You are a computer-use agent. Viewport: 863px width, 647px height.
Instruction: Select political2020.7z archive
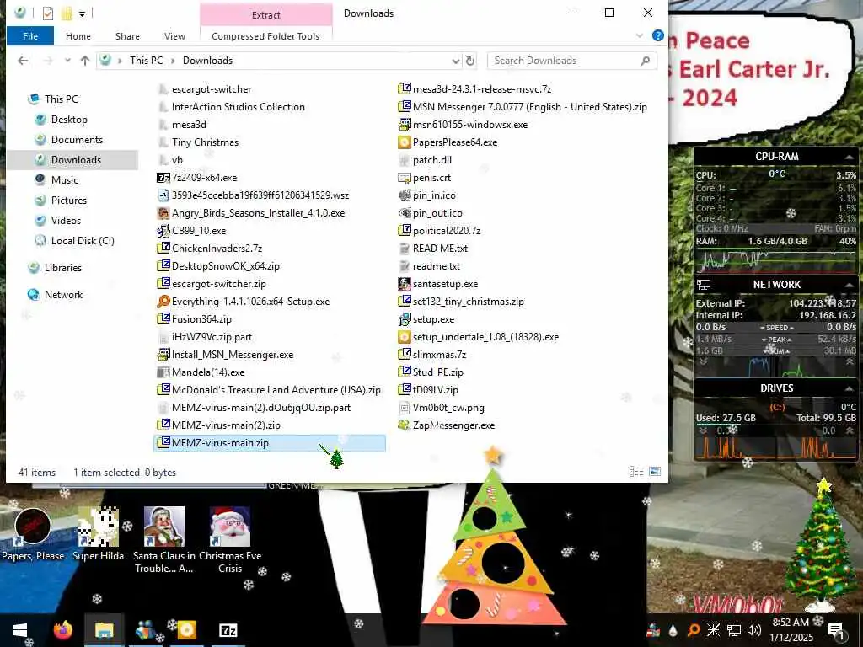tap(447, 231)
